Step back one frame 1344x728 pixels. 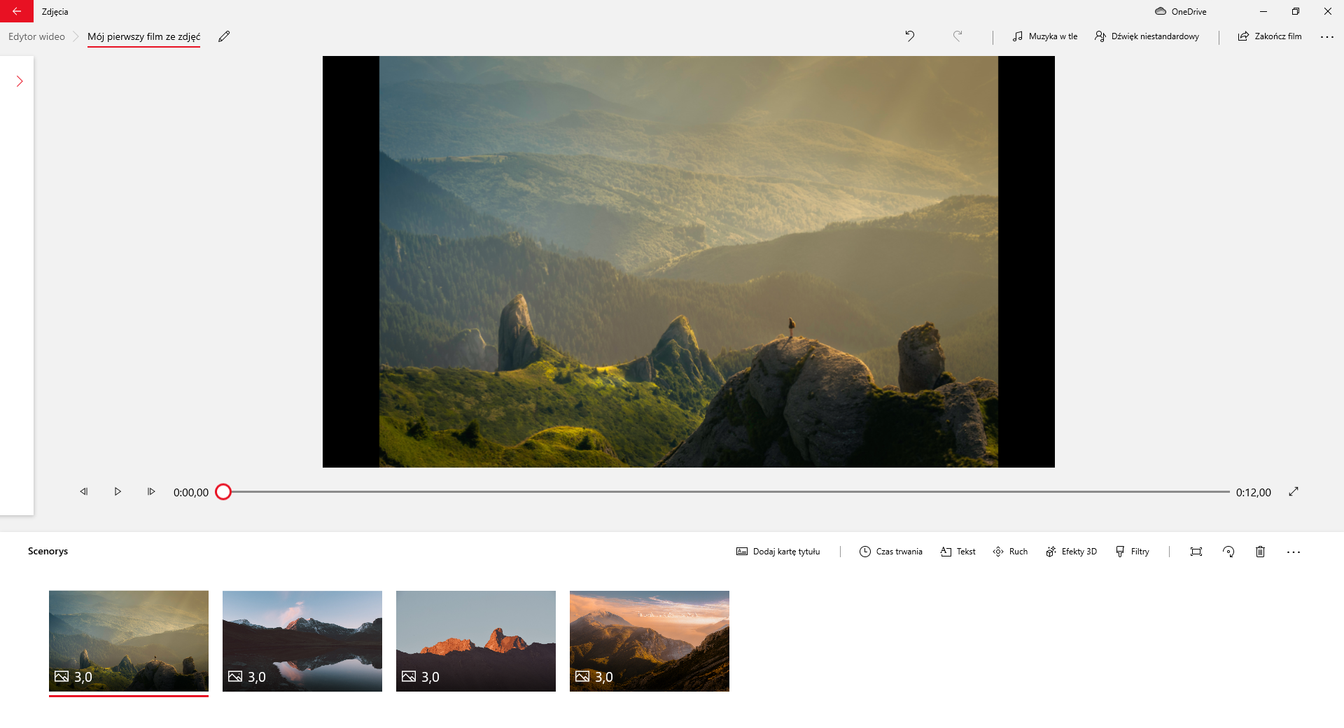coord(84,492)
